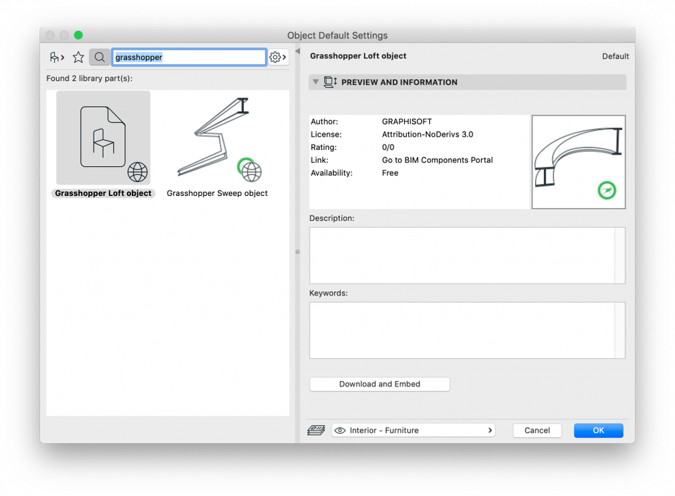Click the 0/0 rating value
Viewport: 675px width, 496px height.
(388, 147)
